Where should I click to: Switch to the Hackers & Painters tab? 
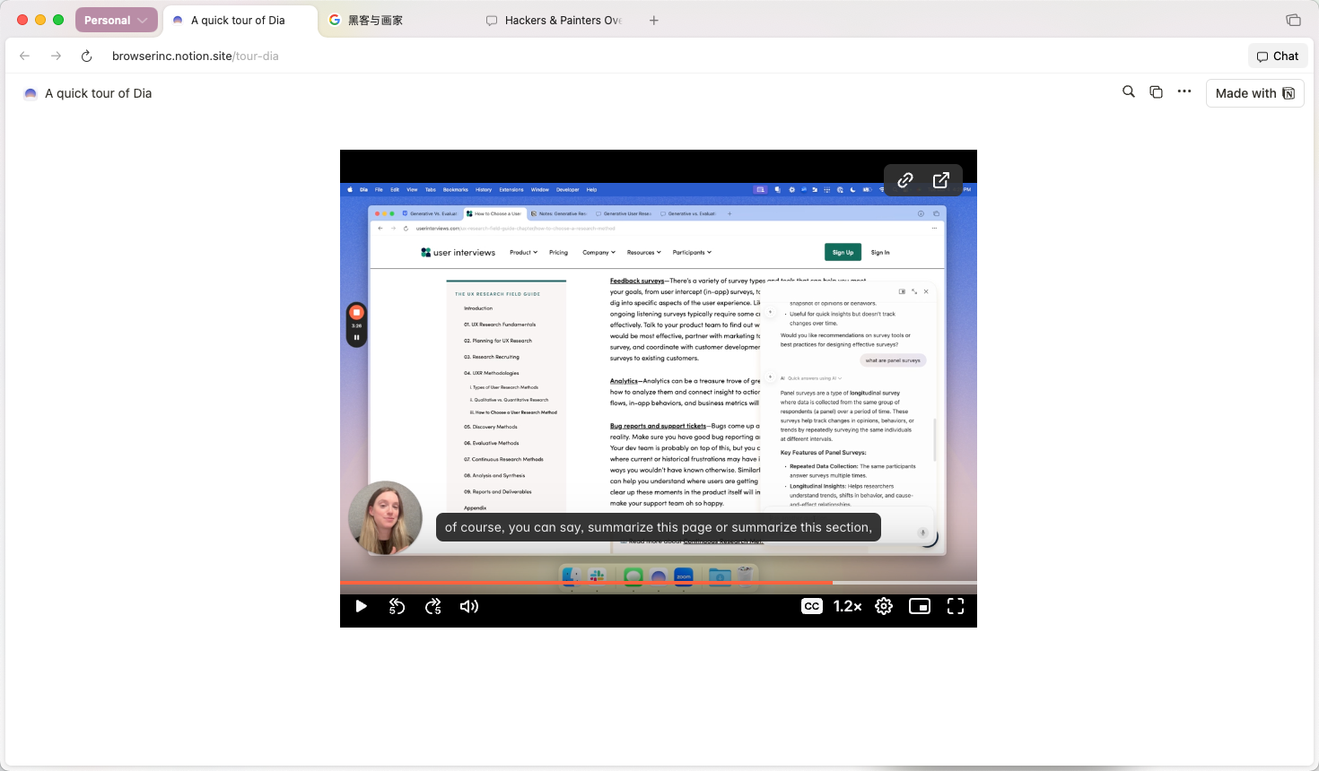point(555,20)
